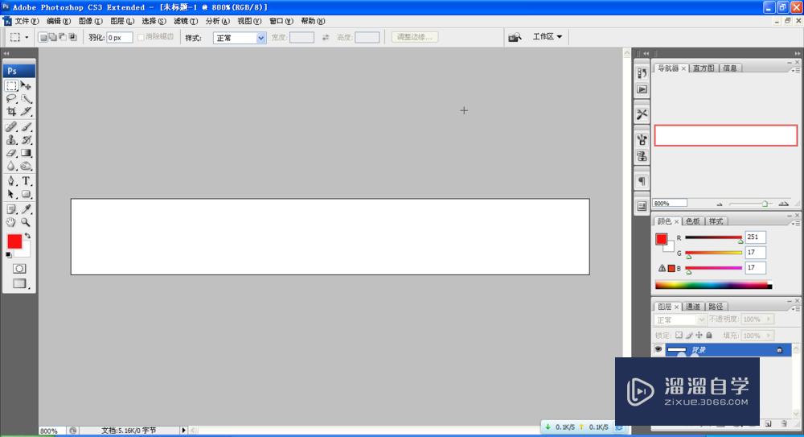Choose Subtract from selection mode
The width and height of the screenshot is (804, 437).
(x=63, y=37)
